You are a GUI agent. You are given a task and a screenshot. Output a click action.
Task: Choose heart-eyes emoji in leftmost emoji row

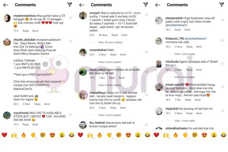[52, 135]
